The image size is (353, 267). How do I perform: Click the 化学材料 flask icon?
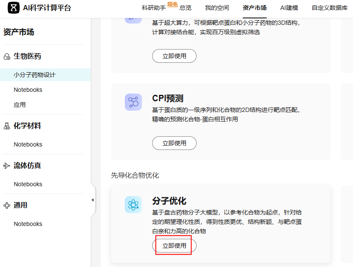coord(7,126)
